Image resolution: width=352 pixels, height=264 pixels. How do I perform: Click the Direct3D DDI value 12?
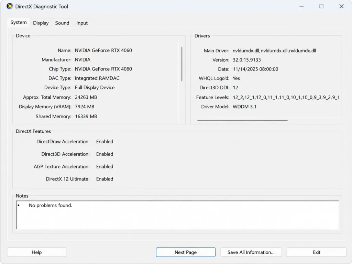(x=235, y=87)
